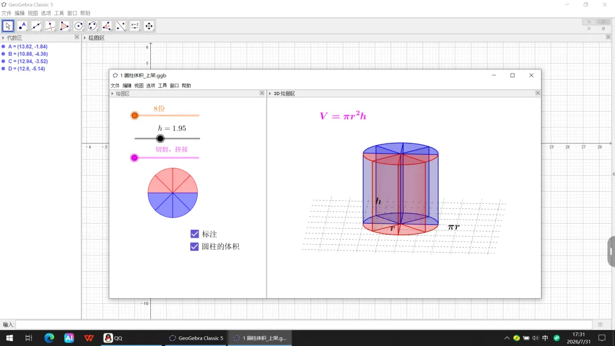The image size is (615, 346).
Task: Close the 3D graphics panel
Action: 538,93
